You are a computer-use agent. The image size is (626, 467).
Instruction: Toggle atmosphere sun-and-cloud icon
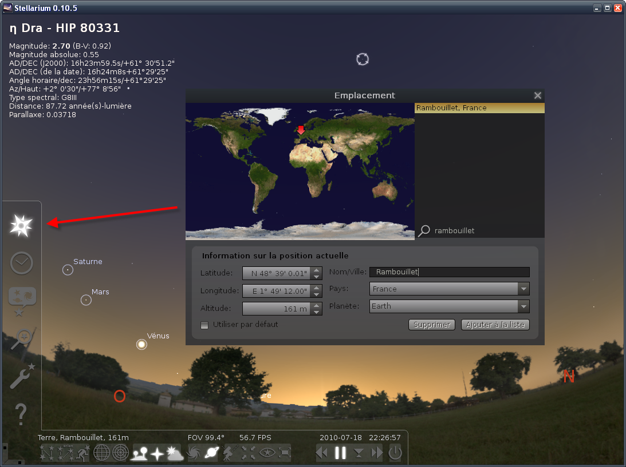click(x=175, y=453)
